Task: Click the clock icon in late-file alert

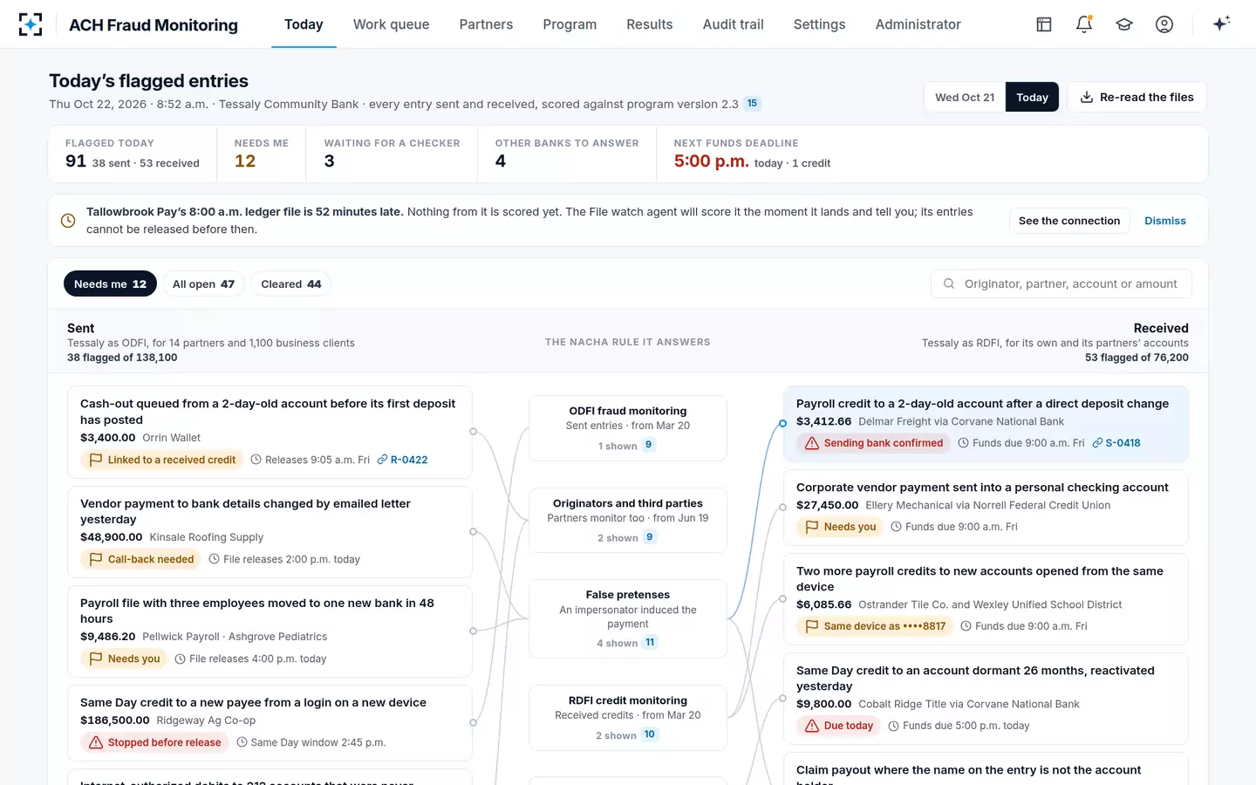Action: [68, 221]
